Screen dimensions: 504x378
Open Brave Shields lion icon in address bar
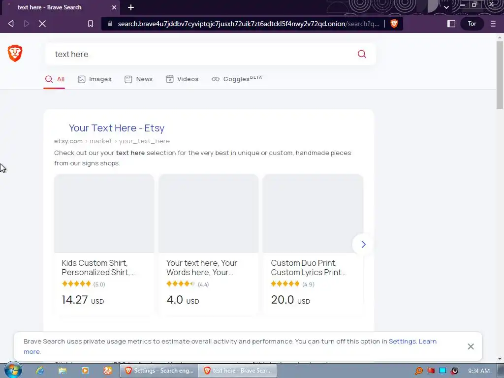click(394, 24)
